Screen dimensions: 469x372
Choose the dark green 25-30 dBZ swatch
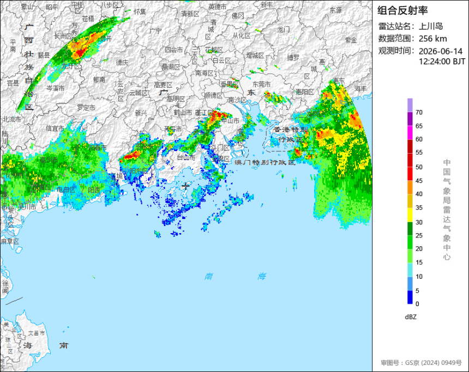pos(410,229)
